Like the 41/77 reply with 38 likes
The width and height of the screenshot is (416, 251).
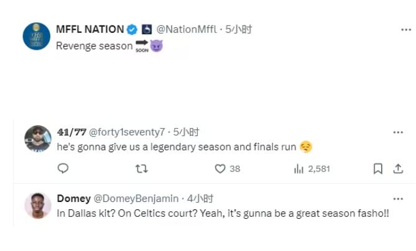220,168
